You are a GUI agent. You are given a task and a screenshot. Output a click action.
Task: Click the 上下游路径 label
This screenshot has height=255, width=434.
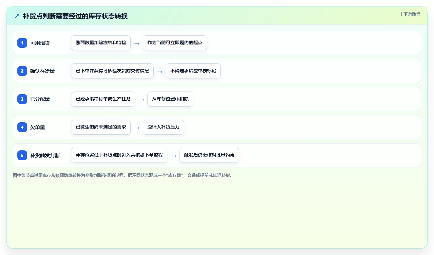[x=410, y=14]
